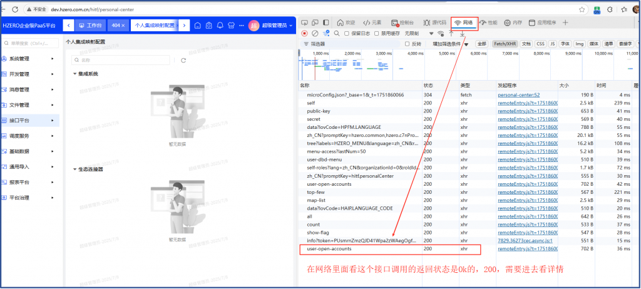This screenshot has width=641, height=289.
Task: Expand the 接口平台 sidebar menu
Action: (31, 120)
